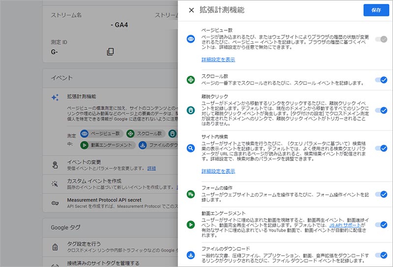Click the スクロール数 green compass icon
The image size is (393, 267).
pos(191,80)
